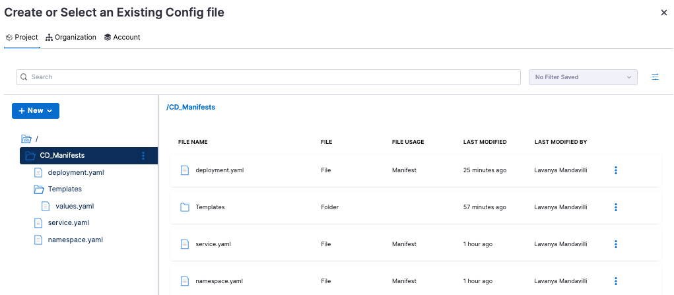
Task: Select values.yaml in the folder tree
Action: click(x=74, y=206)
